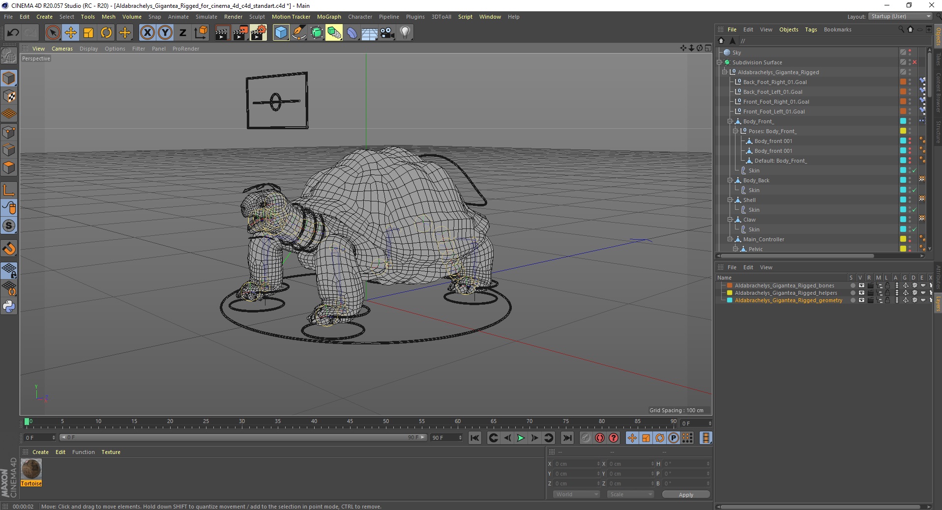Collapse the Body_Back tree node
The height and width of the screenshot is (510, 942).
[730, 180]
